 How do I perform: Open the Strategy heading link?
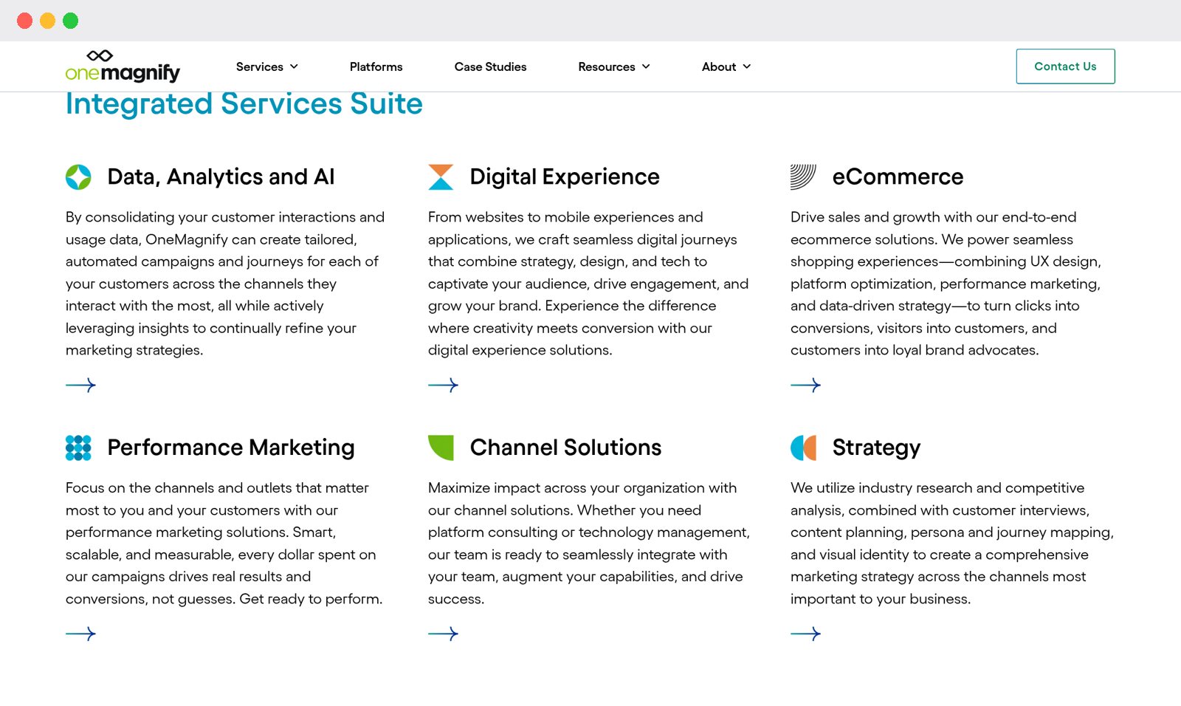pos(876,448)
